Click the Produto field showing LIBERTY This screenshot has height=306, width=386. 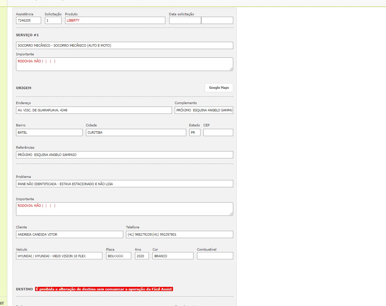[115, 21]
